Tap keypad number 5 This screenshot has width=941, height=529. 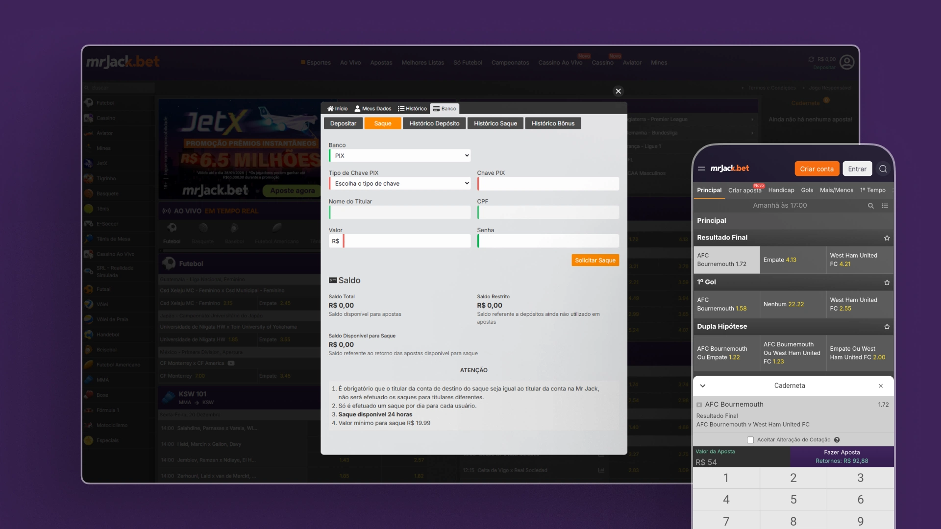click(793, 500)
